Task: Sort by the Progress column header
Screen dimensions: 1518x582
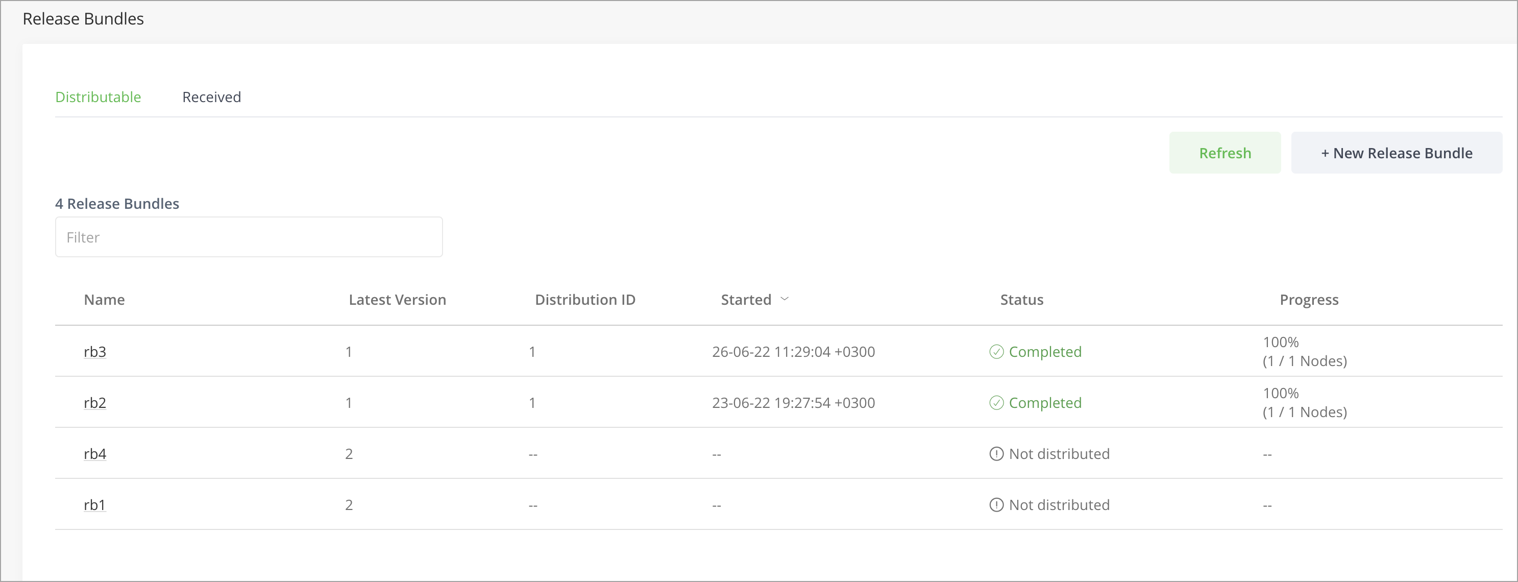Action: point(1309,300)
